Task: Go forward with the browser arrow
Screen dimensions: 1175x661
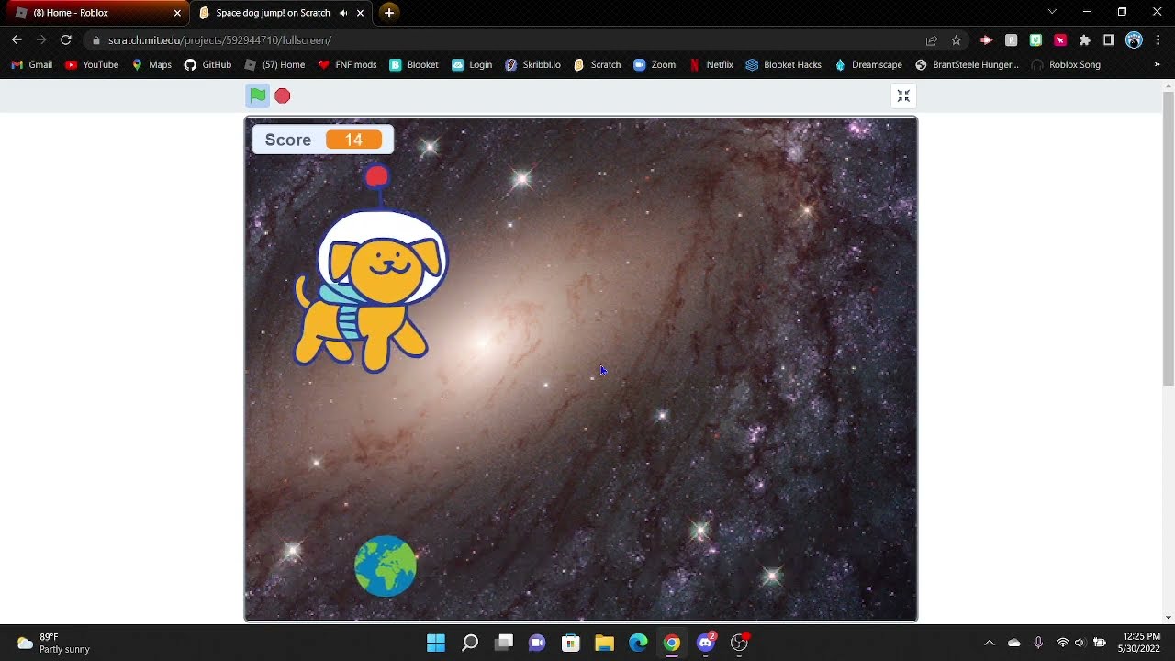Action: point(41,40)
